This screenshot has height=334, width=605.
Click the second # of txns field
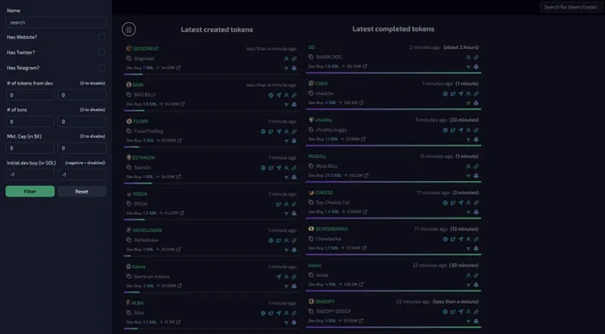[x=82, y=122]
